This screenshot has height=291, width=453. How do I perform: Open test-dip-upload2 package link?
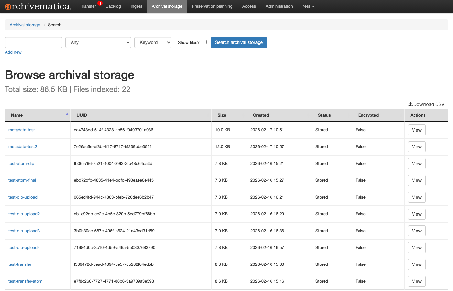pos(24,214)
